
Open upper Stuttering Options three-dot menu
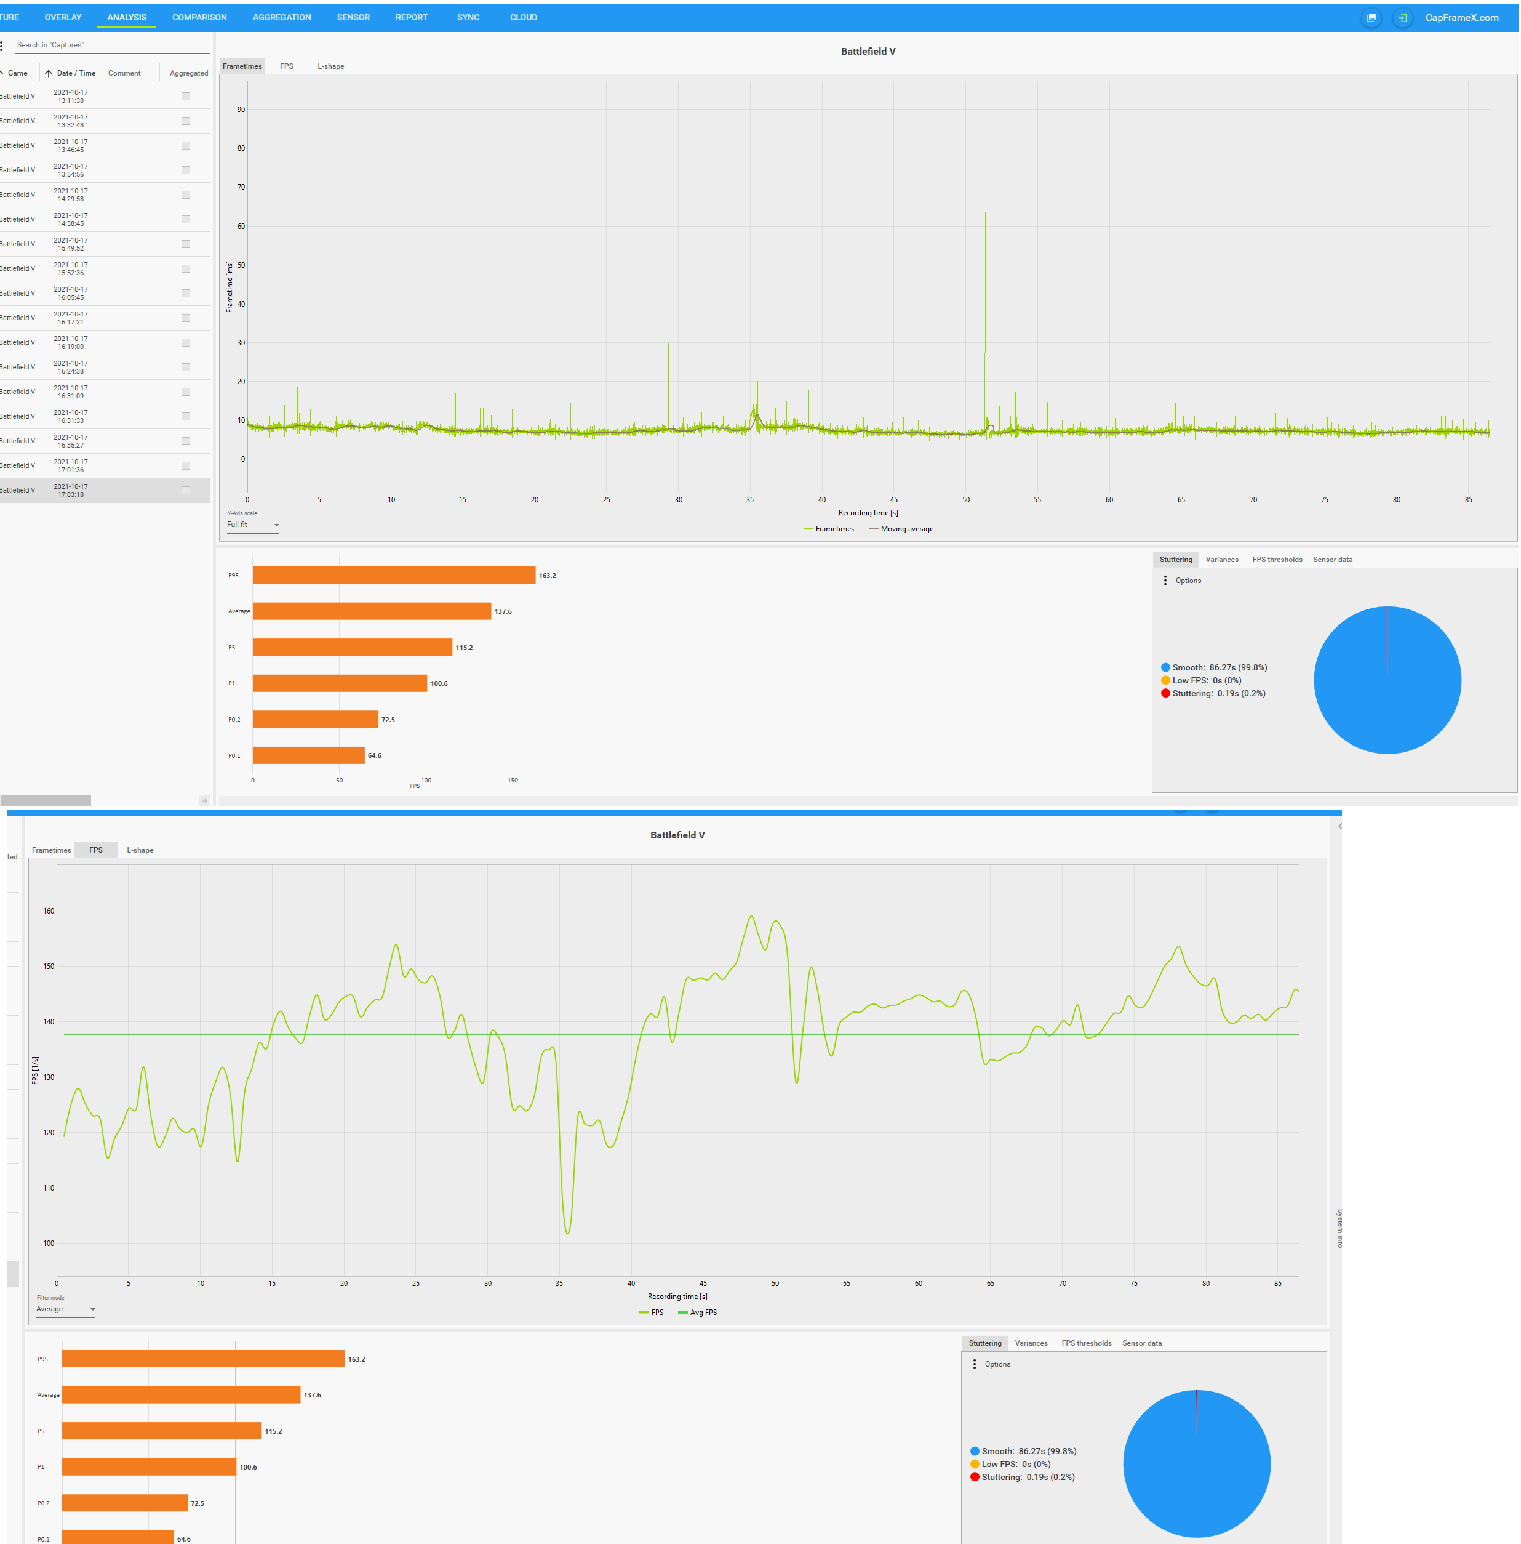[x=1165, y=580]
